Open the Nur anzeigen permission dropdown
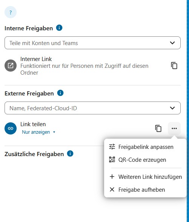 click(38, 132)
